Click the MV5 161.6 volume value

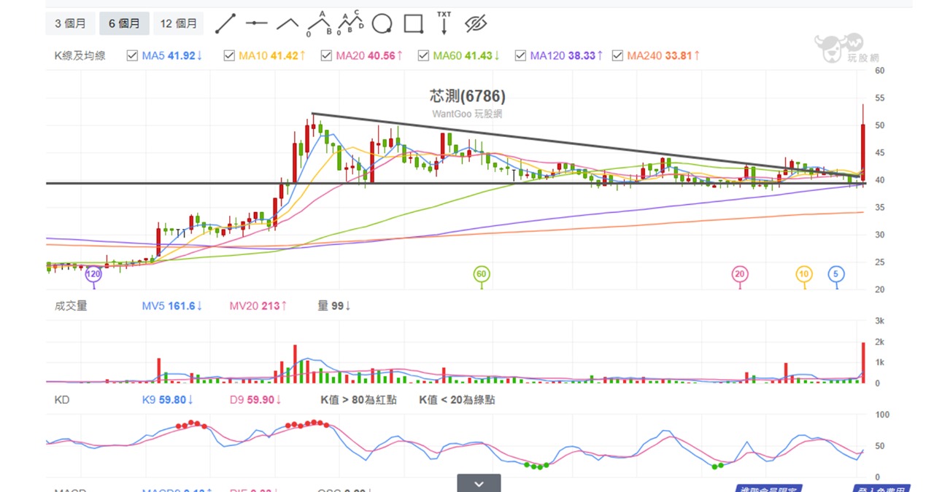point(172,306)
